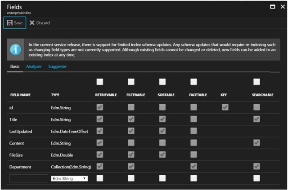This screenshot has height=190, width=288.
Task: Open the Edm.String type dropdown
Action: (69, 179)
